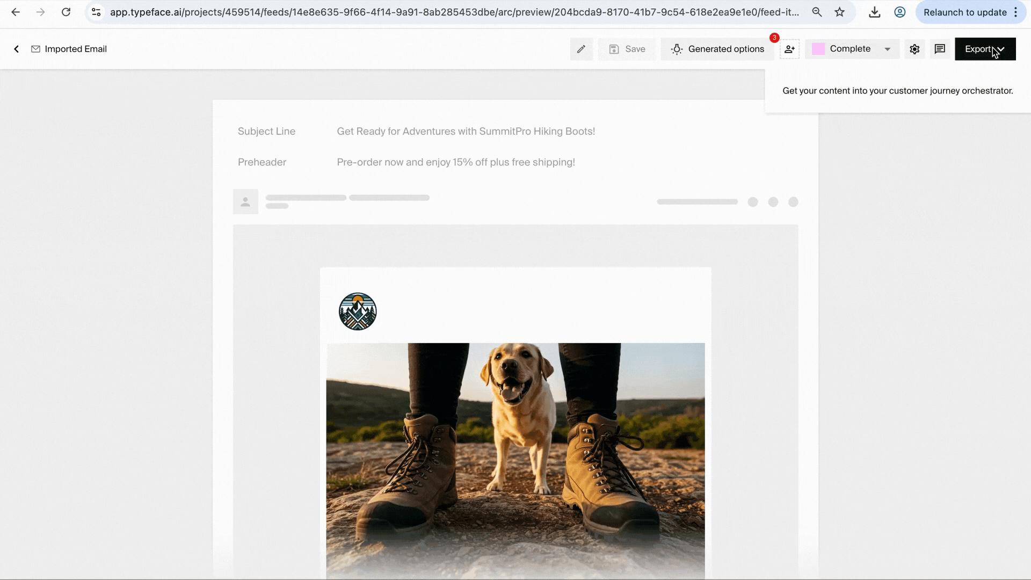Image resolution: width=1031 pixels, height=580 pixels.
Task: Select the edit pencil tool
Action: coord(582,49)
